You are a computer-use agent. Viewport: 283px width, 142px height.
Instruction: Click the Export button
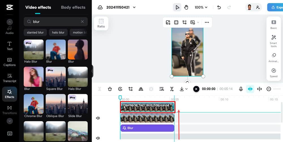pos(275,7)
